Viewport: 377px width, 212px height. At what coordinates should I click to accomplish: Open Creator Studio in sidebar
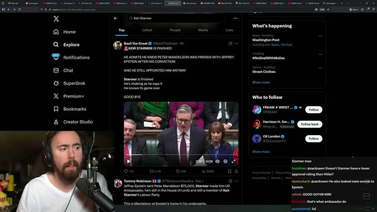(73, 122)
